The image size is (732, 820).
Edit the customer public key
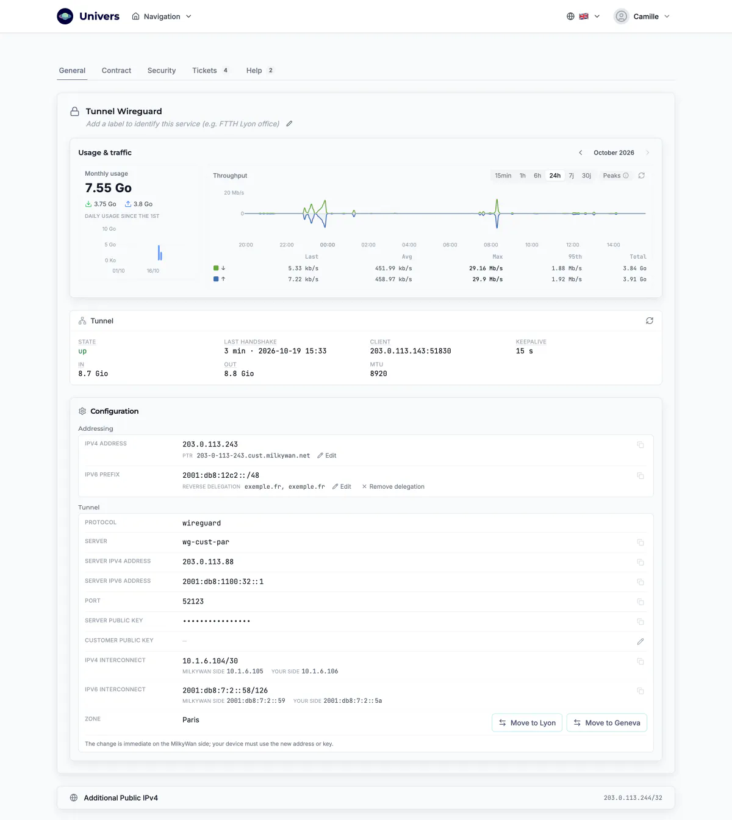[640, 642]
